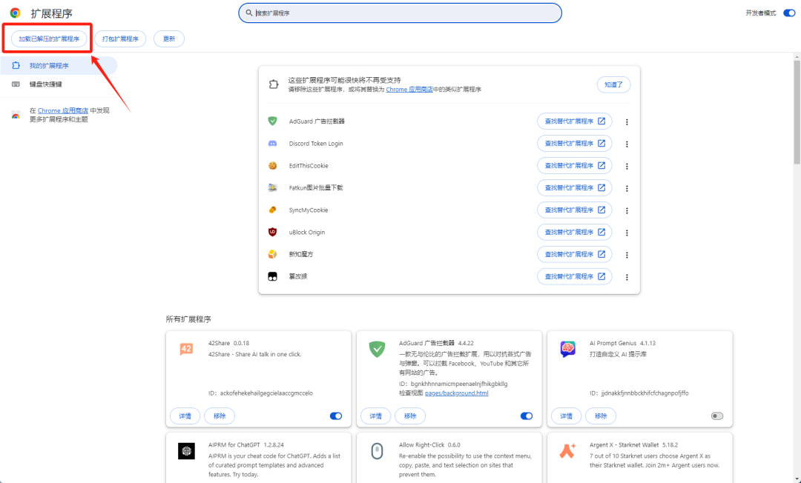Open more options for uBlock Origin row
The height and width of the screenshot is (483, 801).
pyautogui.click(x=627, y=233)
